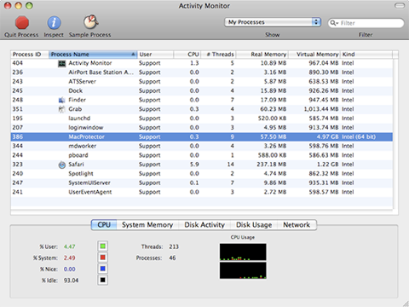Switch to the Network tab
Image resolution: width=409 pixels, height=307 pixels.
click(x=297, y=225)
